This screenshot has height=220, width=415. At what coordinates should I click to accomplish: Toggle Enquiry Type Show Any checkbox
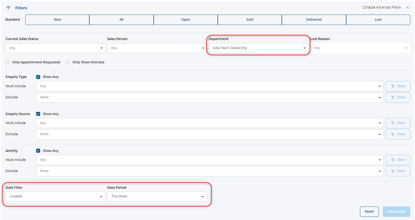click(x=38, y=77)
